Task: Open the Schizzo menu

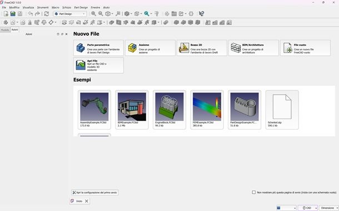Action: coord(67,7)
